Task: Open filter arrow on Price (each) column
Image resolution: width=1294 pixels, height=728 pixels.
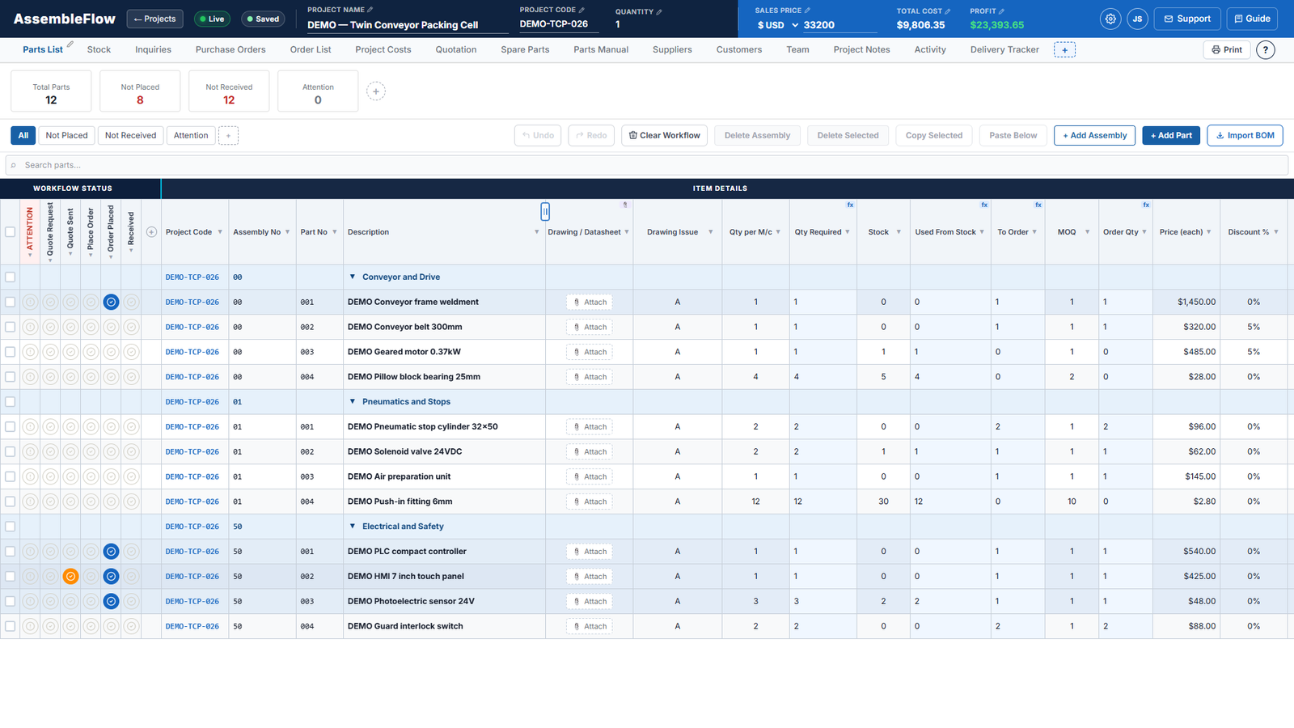Action: click(1209, 232)
